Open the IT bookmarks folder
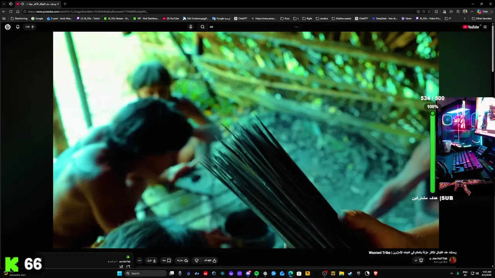495x278 pixels. pyautogui.click(x=448, y=18)
